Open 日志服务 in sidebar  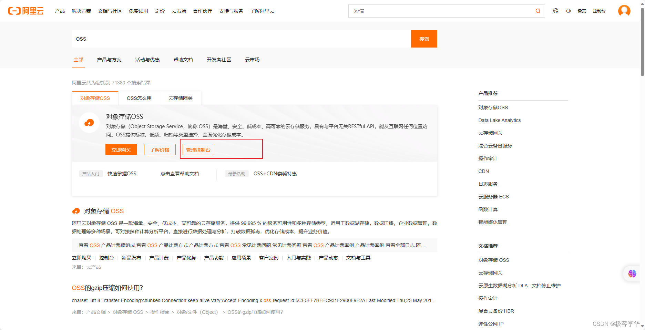click(x=488, y=184)
